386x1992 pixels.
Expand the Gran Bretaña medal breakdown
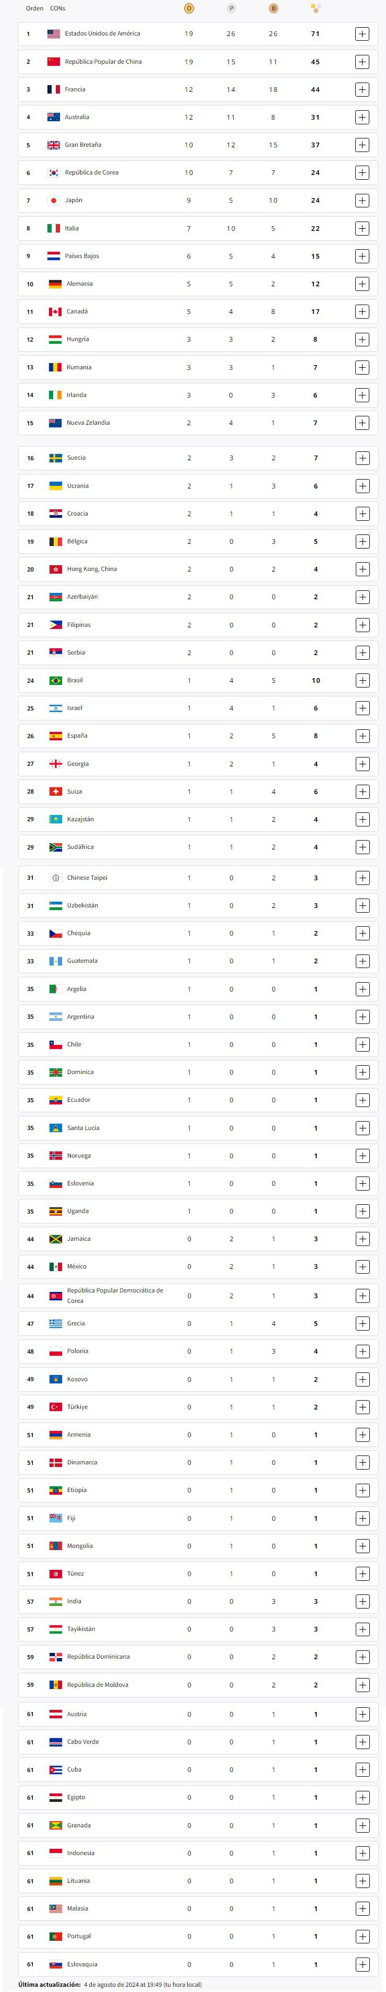coord(362,145)
